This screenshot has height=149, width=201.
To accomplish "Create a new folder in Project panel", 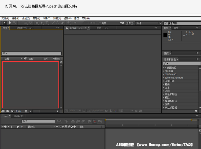I will (x=8, y=111).
